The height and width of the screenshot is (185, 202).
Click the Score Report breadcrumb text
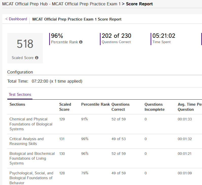click(x=139, y=4)
